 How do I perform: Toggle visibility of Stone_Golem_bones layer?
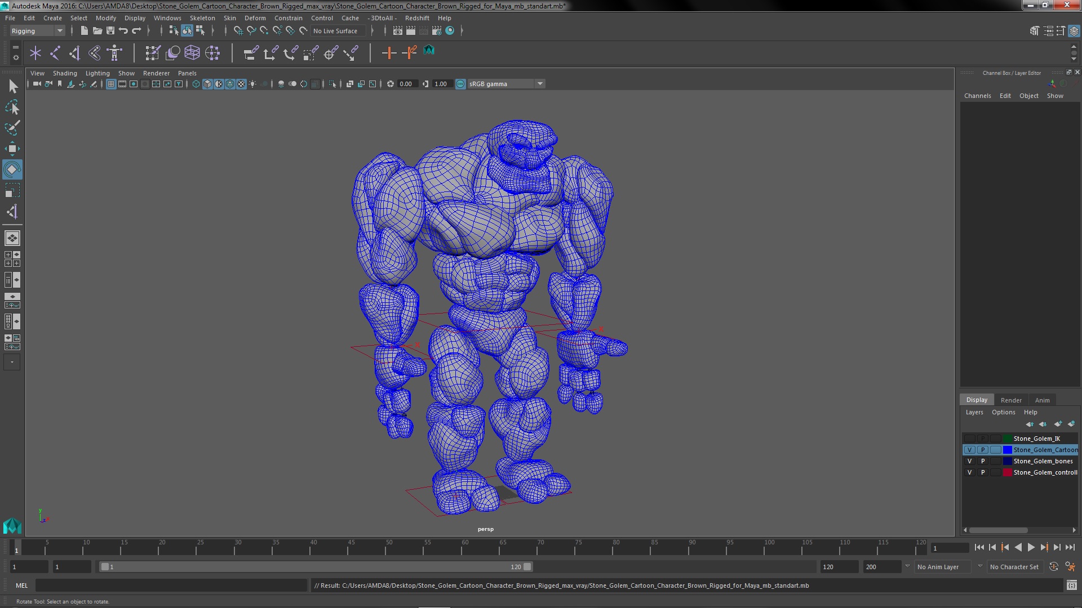click(x=969, y=461)
